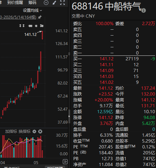Click PE TTM value 207.45
This screenshot has height=168, width=156.
[x=106, y=147]
